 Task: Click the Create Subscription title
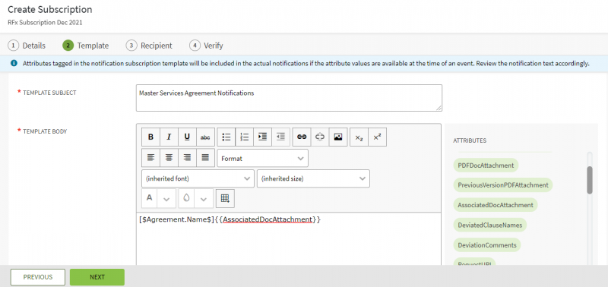[x=50, y=9]
